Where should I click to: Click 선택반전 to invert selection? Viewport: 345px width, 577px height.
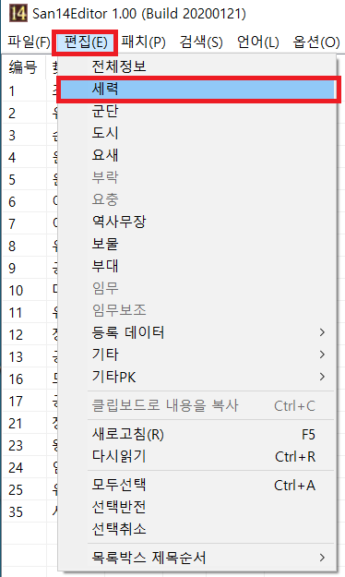(x=198, y=507)
